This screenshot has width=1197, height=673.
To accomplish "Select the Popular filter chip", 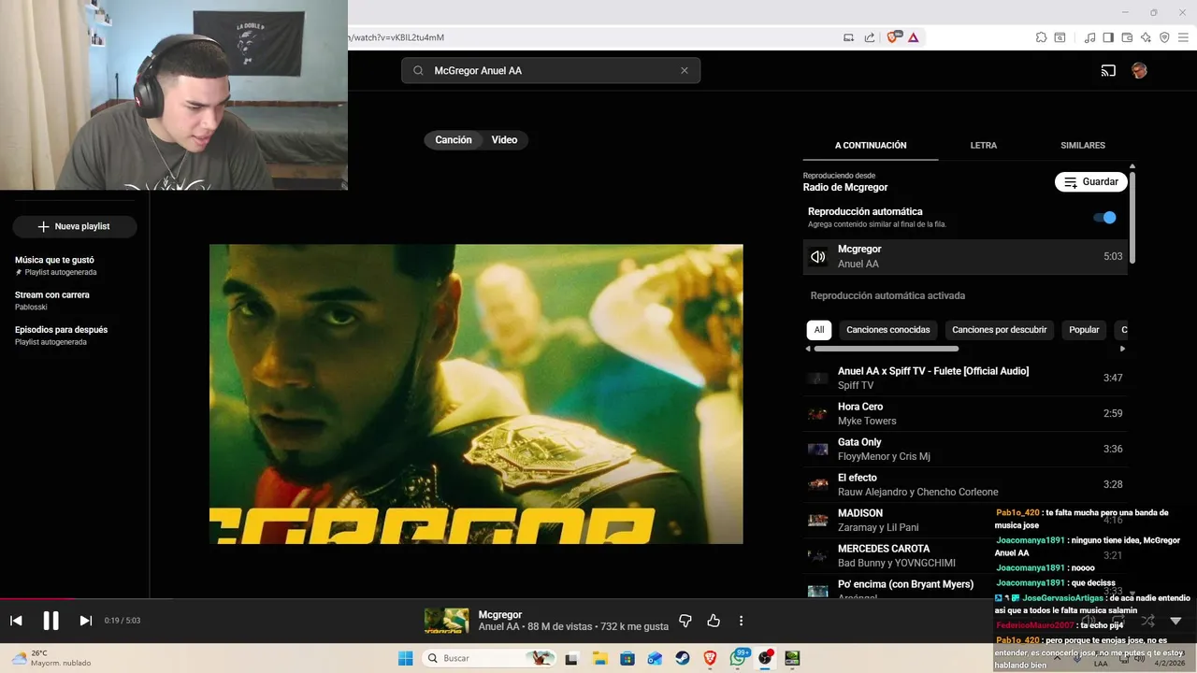I will coord(1084,330).
